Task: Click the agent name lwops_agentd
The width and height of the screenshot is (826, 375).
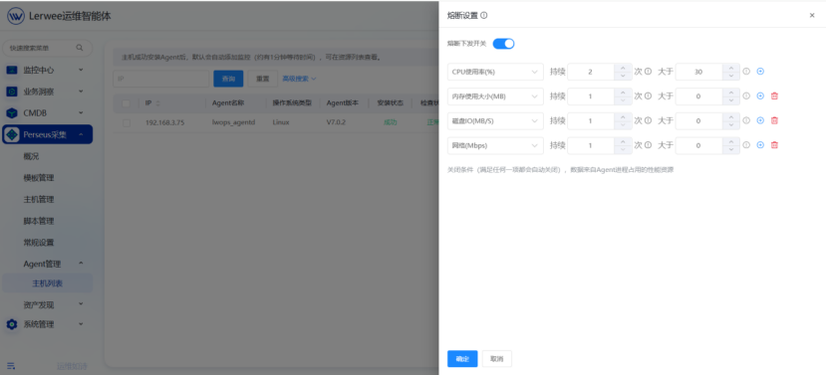Action: pyautogui.click(x=233, y=122)
